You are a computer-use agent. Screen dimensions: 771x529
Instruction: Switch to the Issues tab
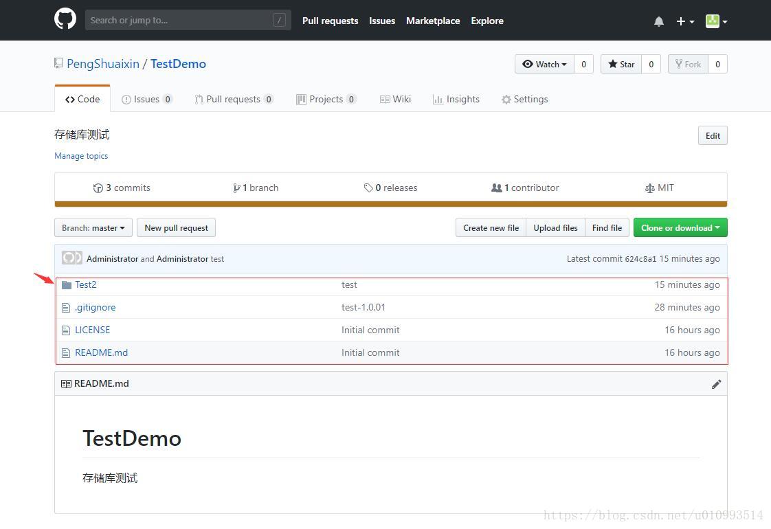coord(146,99)
